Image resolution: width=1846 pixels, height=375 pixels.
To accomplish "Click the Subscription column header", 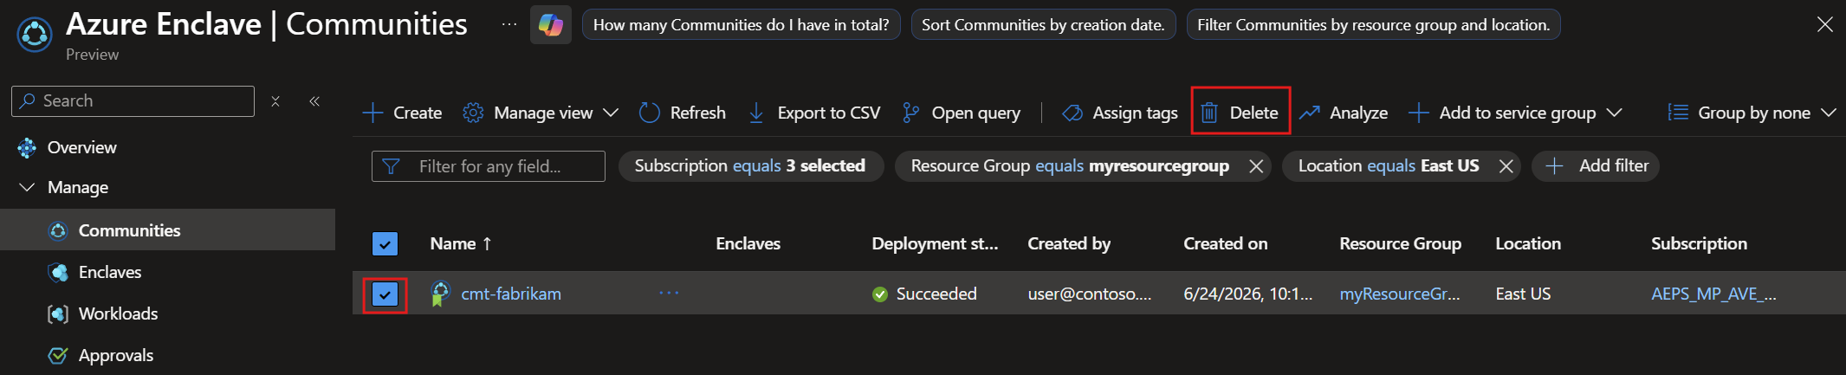I will pyautogui.click(x=1699, y=244).
